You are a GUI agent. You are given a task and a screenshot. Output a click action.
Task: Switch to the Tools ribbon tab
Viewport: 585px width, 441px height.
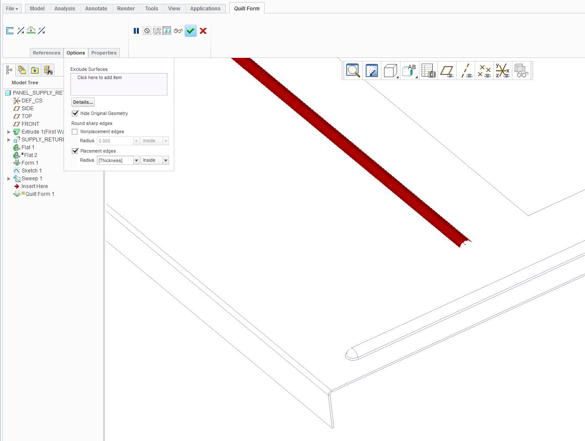point(152,9)
